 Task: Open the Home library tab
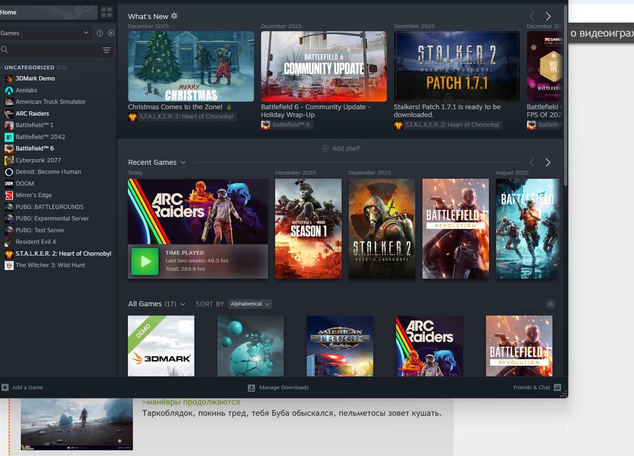[48, 13]
